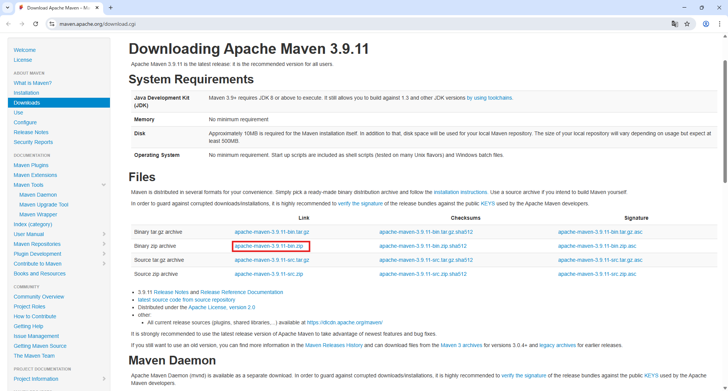Viewport: 728px width, 391px height.
Task: Open apache-maven-3.9.11-src.zip.asc signature
Action: [x=597, y=274]
